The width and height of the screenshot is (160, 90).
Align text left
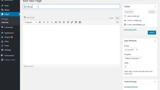pos(60,22)
